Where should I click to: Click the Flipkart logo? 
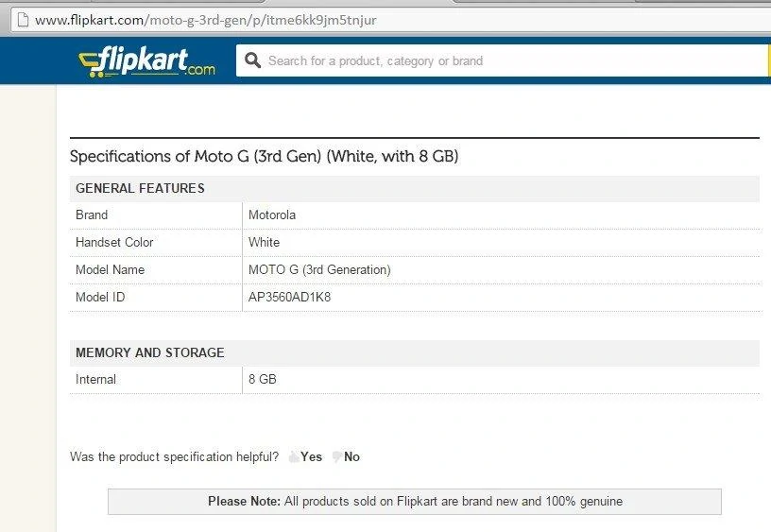146,62
